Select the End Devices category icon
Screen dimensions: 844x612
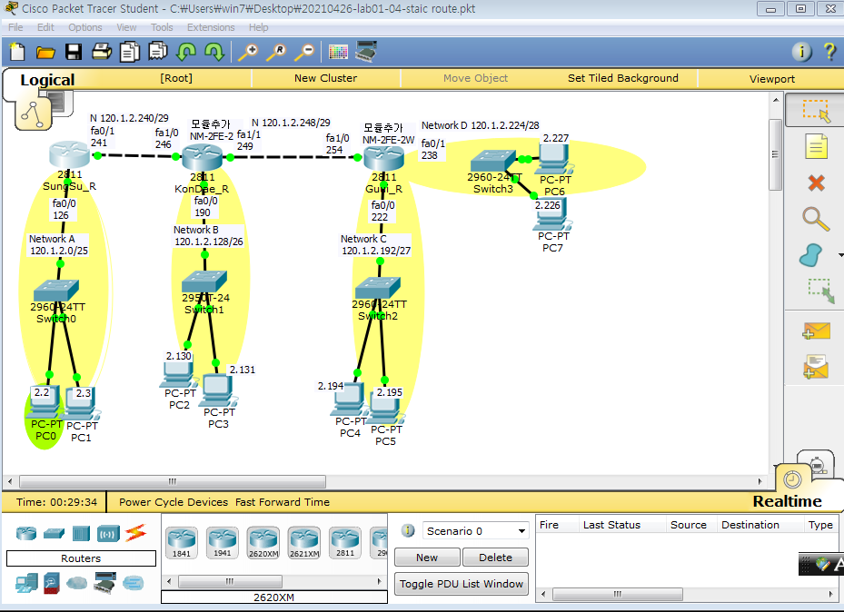click(26, 583)
